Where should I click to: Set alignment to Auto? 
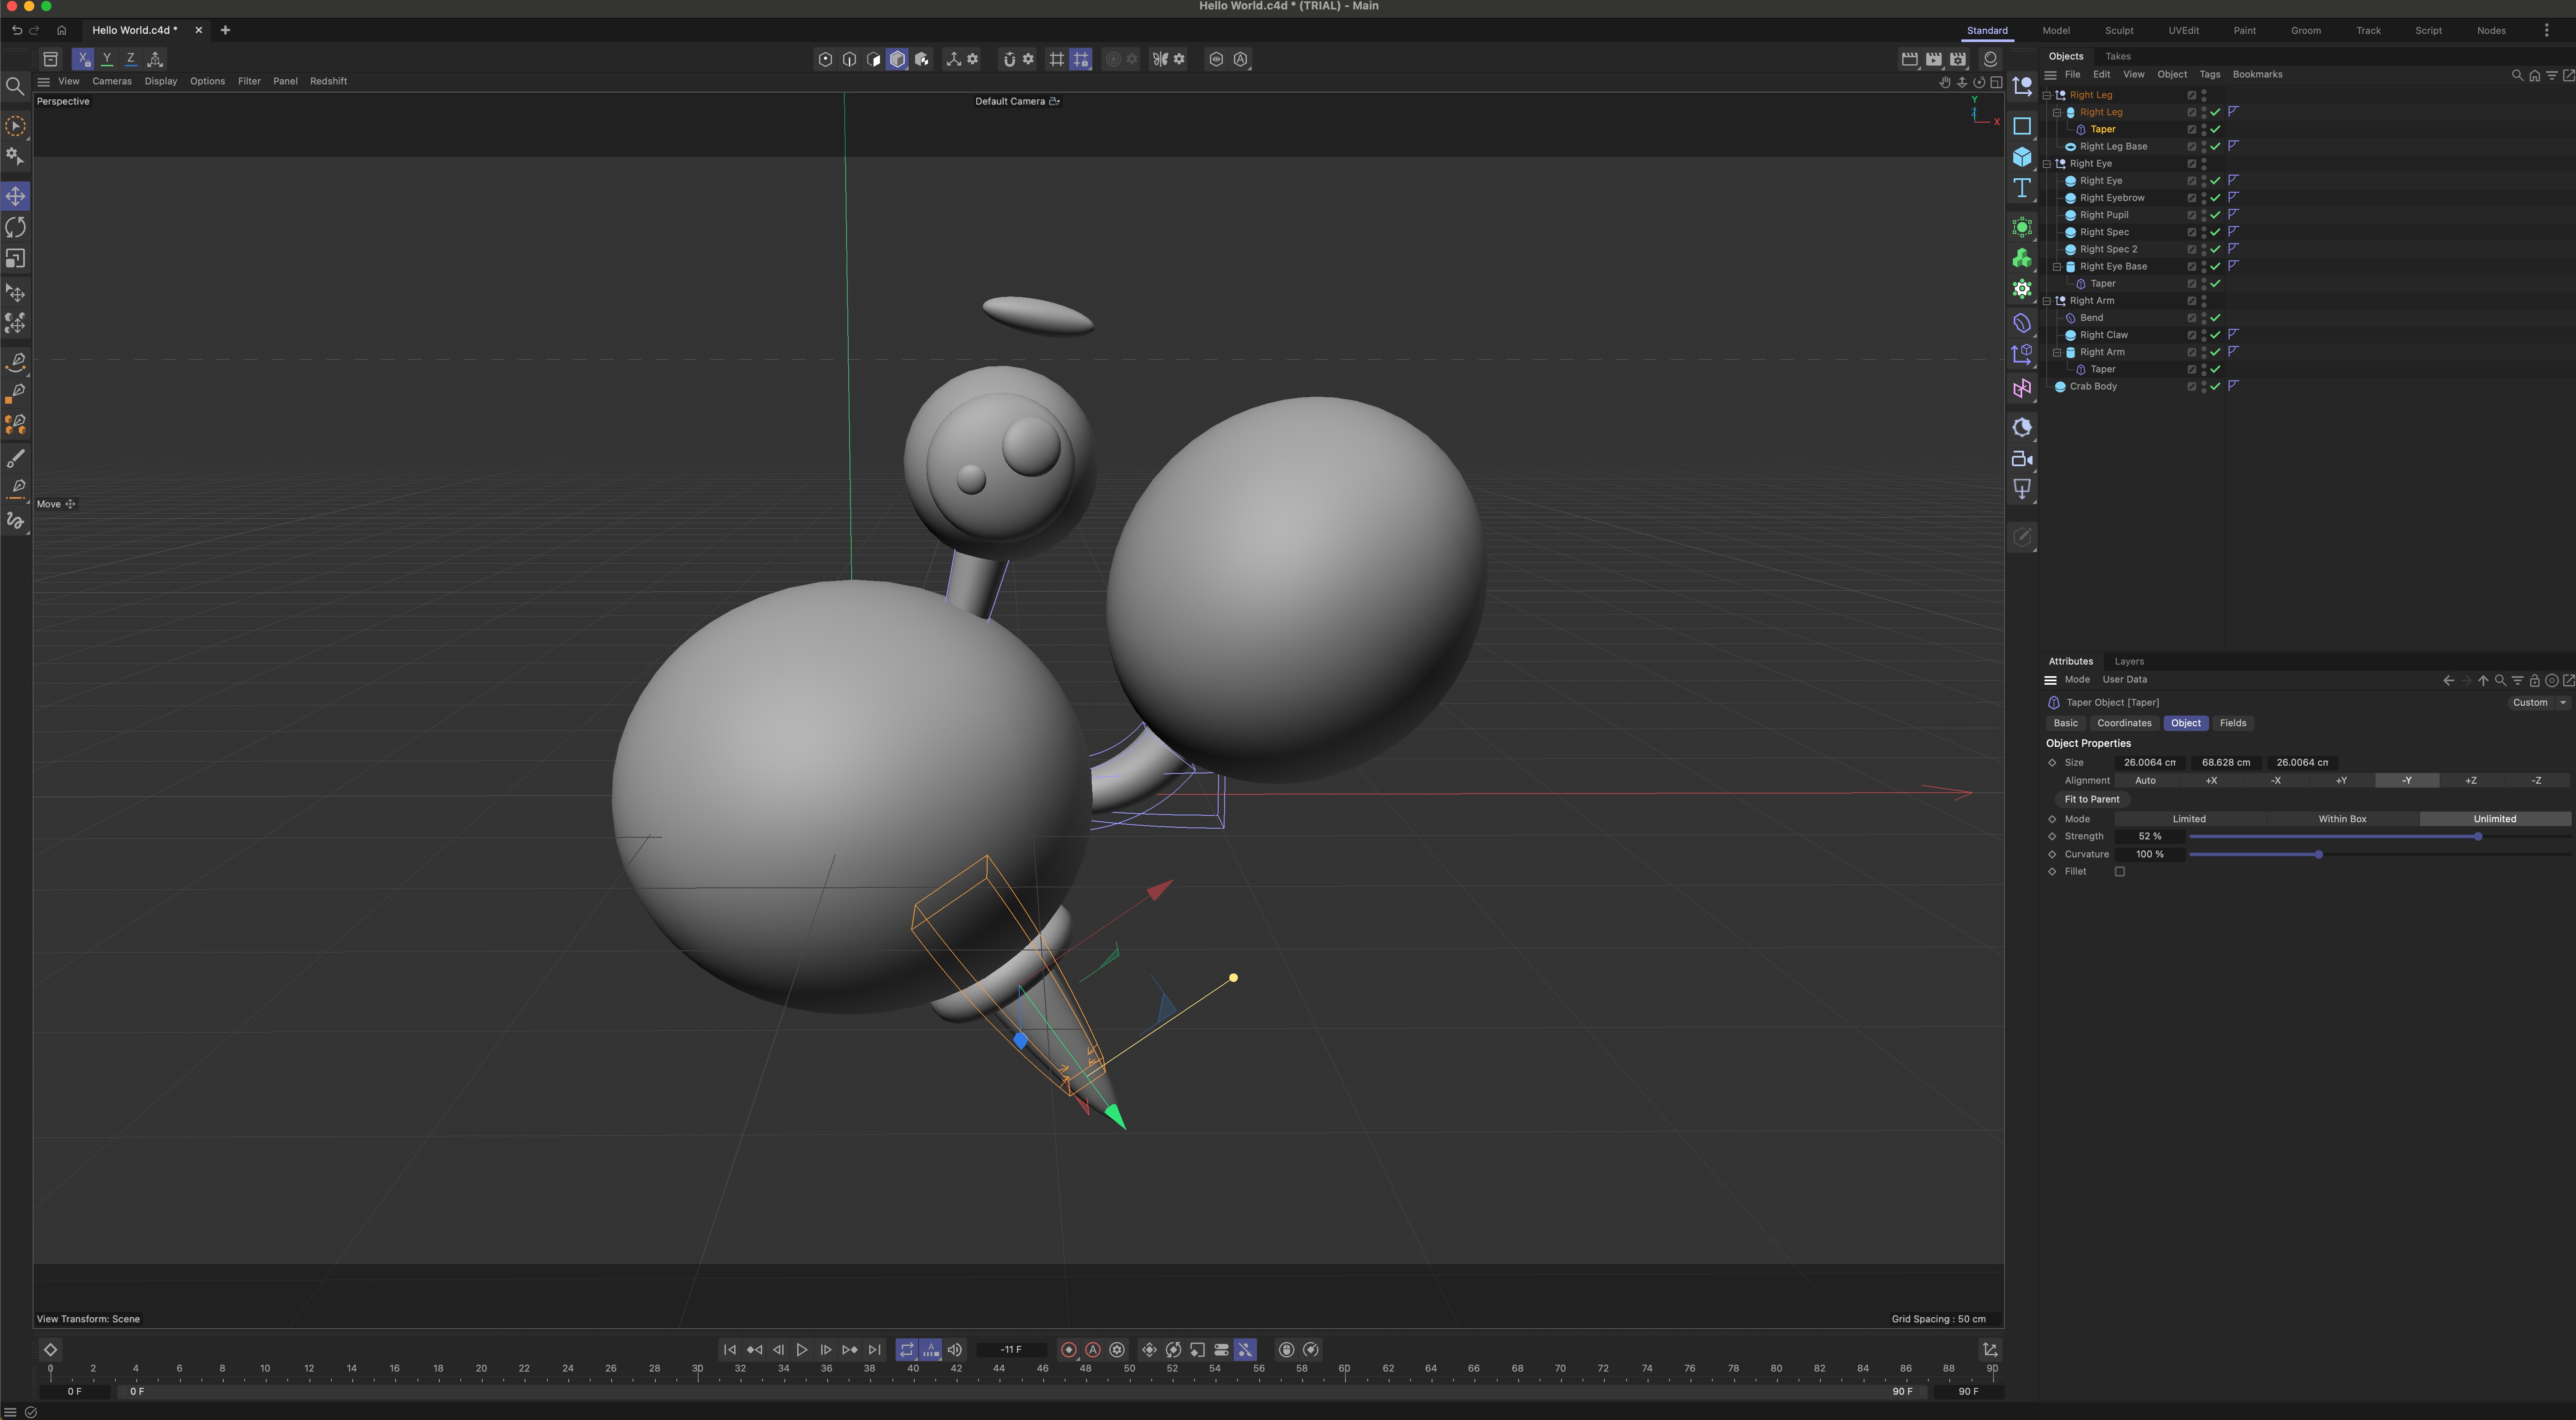click(x=2146, y=781)
